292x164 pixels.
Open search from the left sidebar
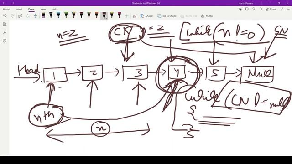tap(5, 32)
